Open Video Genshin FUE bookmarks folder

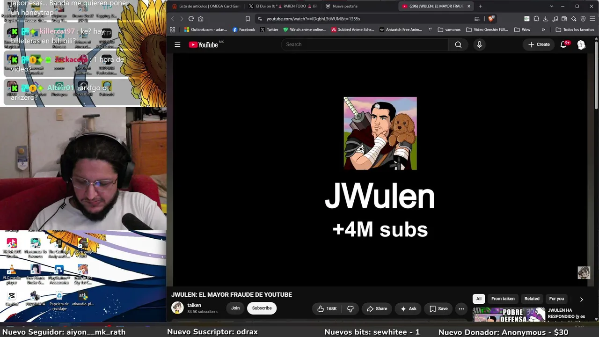pos(487,29)
